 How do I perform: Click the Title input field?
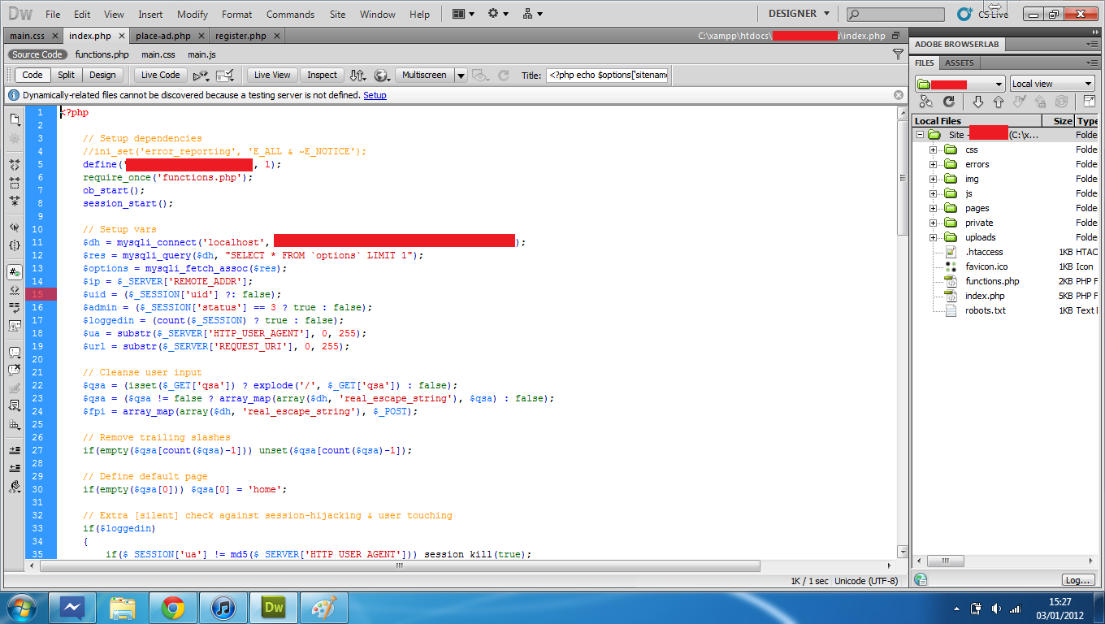607,75
